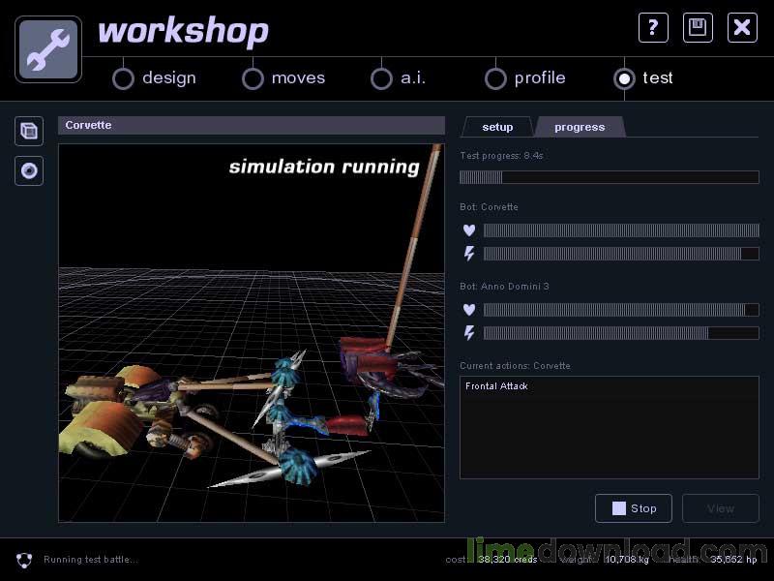Click the Frontal Attack entry in current actions

tap(496, 386)
